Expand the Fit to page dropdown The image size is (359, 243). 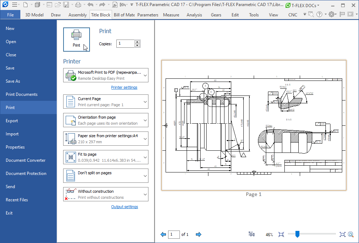point(145,157)
